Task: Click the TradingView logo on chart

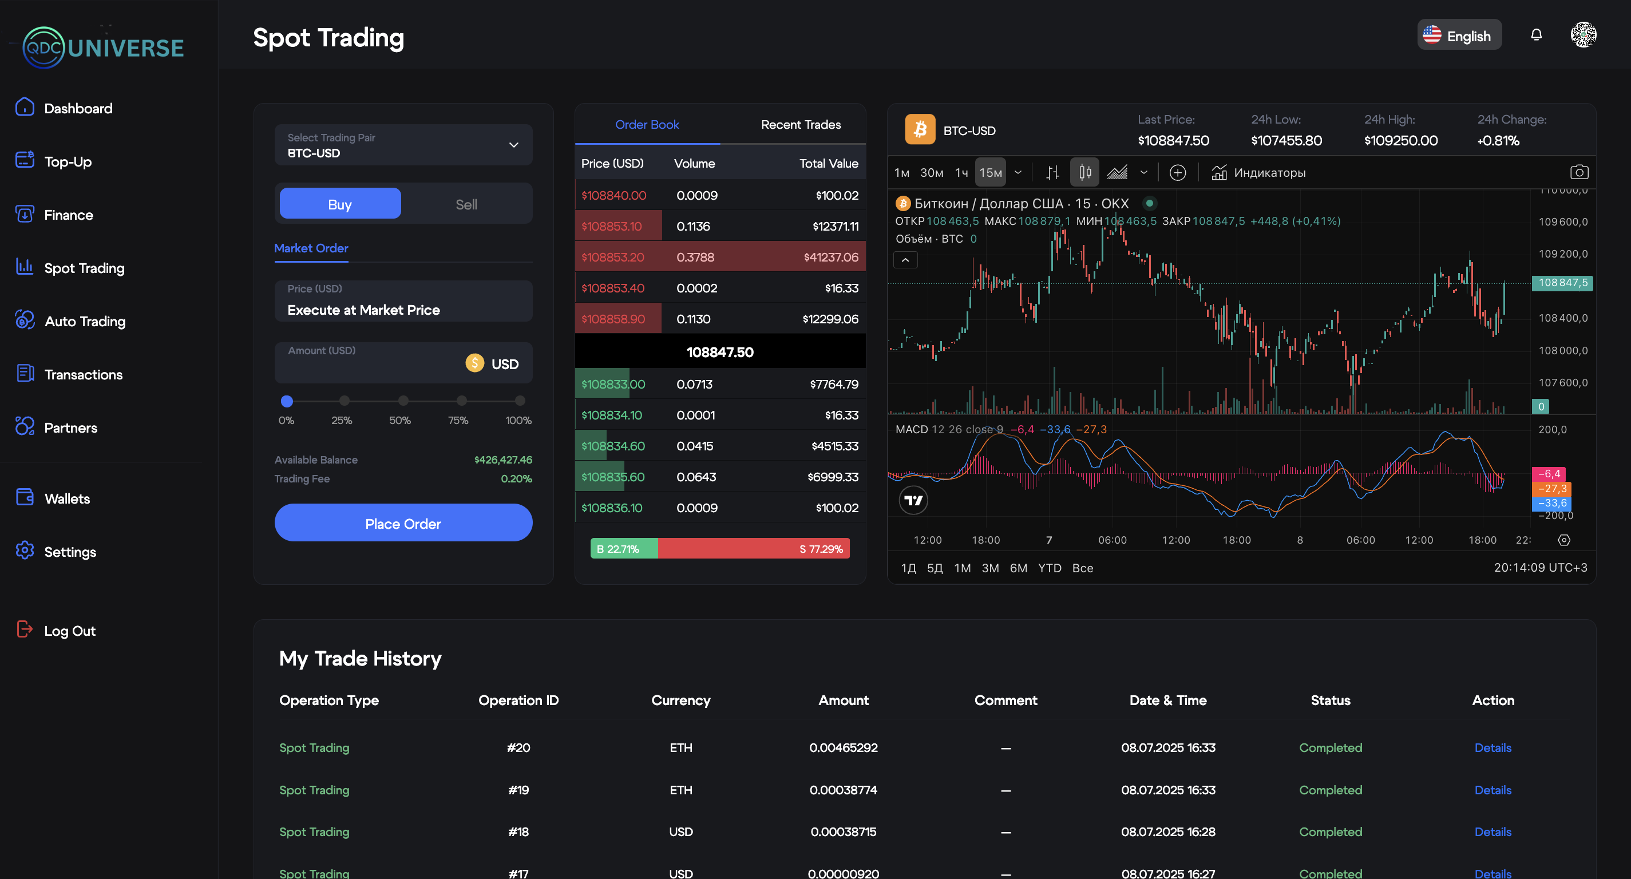Action: pyautogui.click(x=913, y=500)
